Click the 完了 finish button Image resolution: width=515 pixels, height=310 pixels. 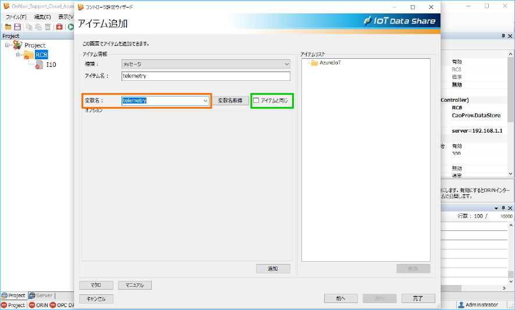[418, 298]
